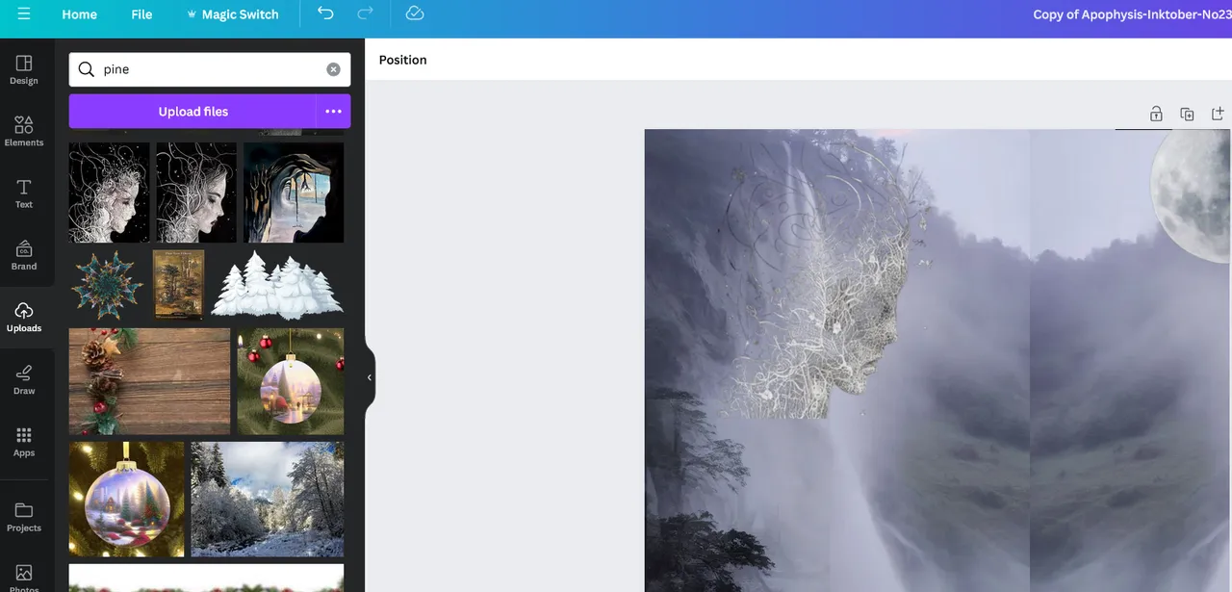The image size is (1232, 592).
Task: Select the golden silhouette head landscape thumbnail
Action: [x=294, y=193]
